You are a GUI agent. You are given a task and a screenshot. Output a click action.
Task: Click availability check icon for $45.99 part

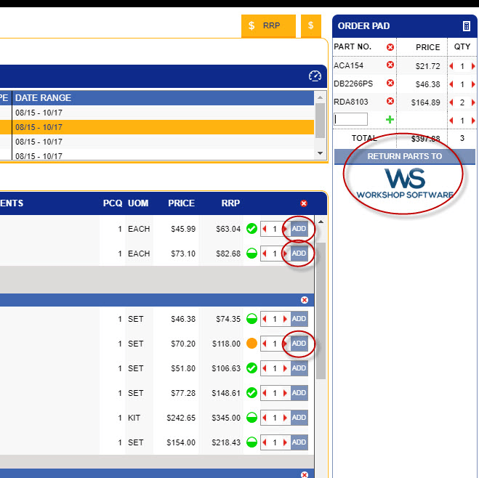[251, 229]
